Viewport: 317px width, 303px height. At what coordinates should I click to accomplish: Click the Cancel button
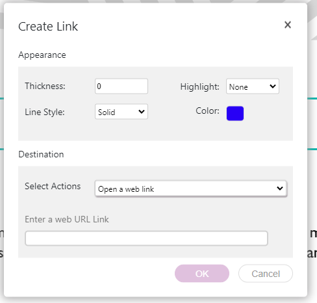266,274
